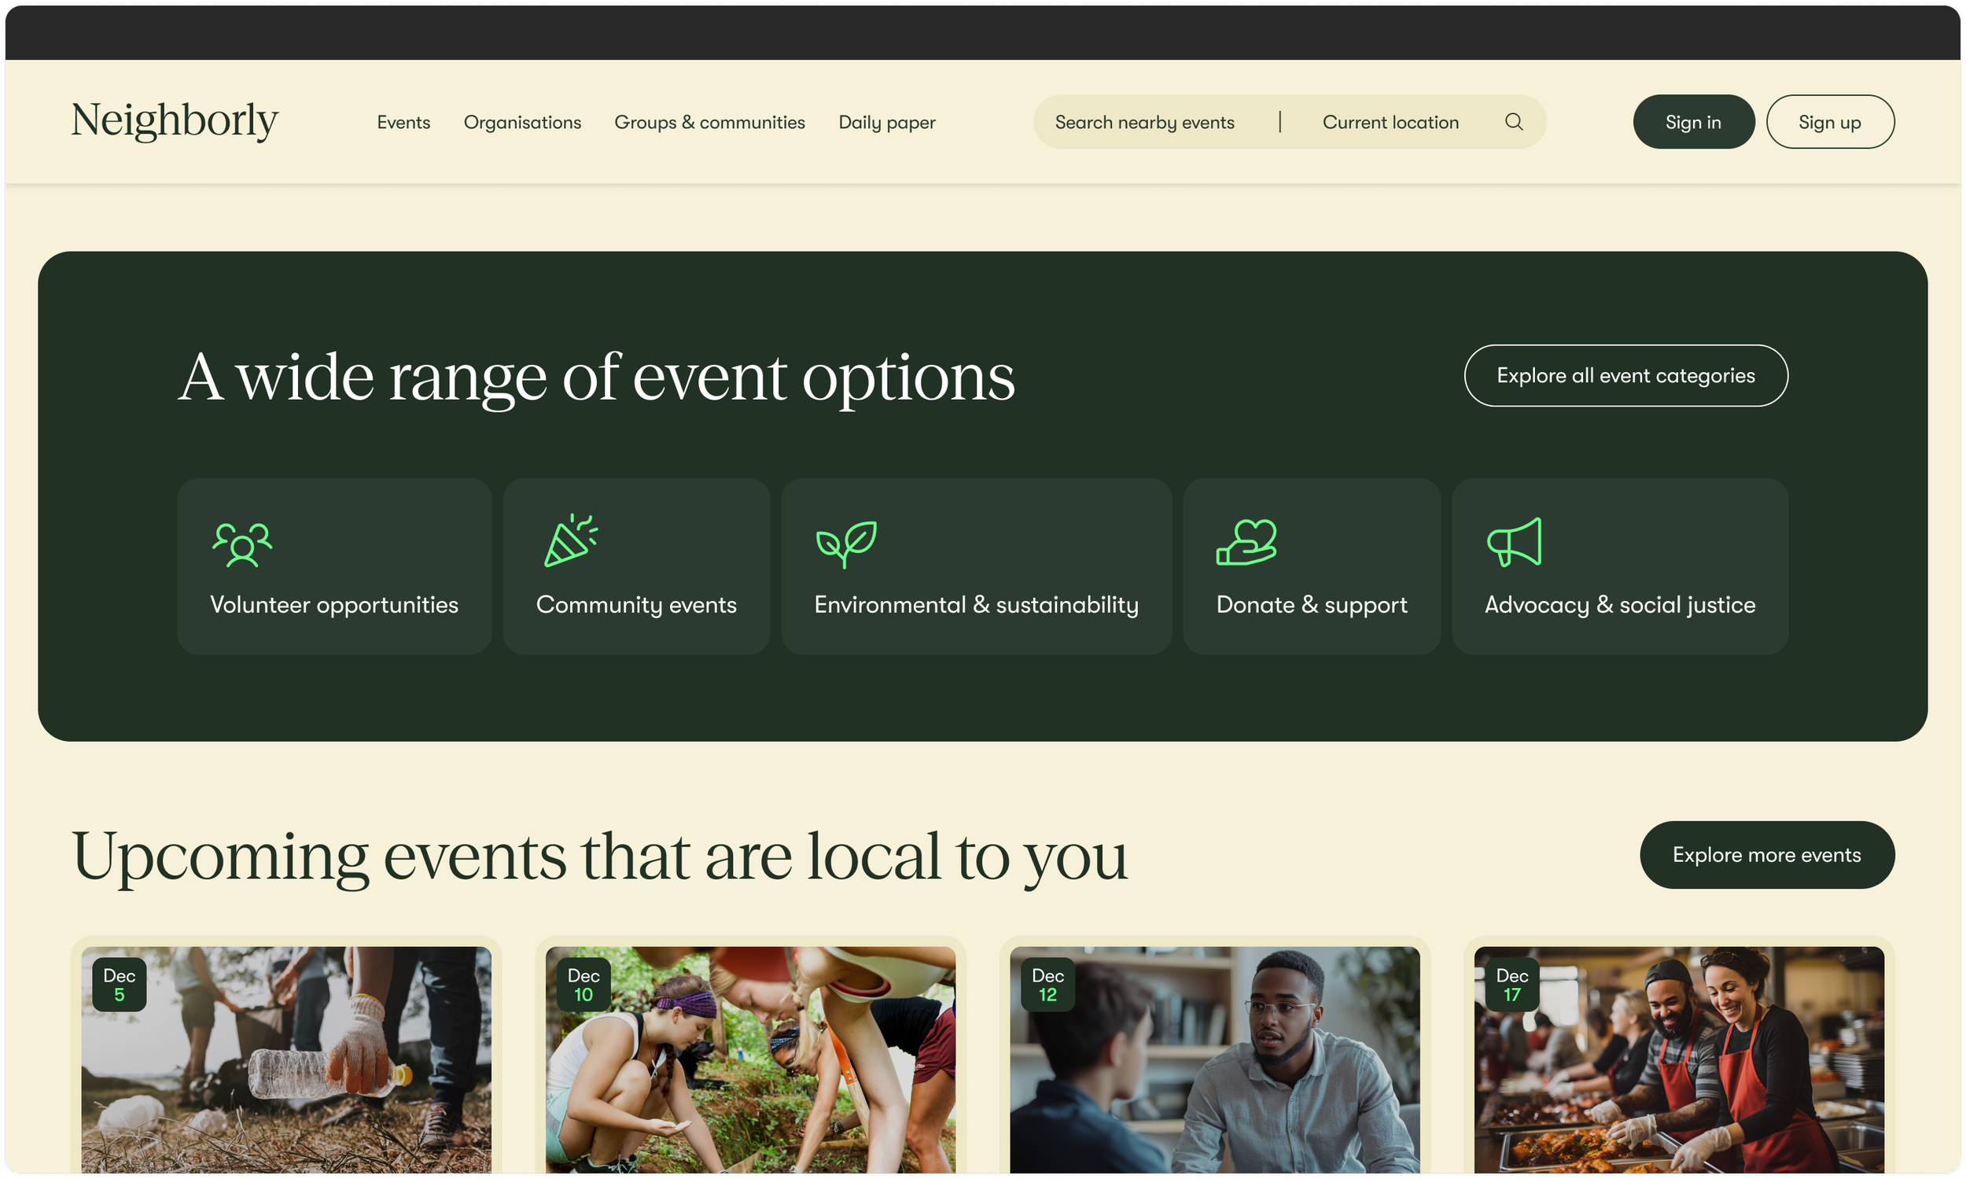
Task: Click the search magnifier icon
Action: [x=1513, y=122]
